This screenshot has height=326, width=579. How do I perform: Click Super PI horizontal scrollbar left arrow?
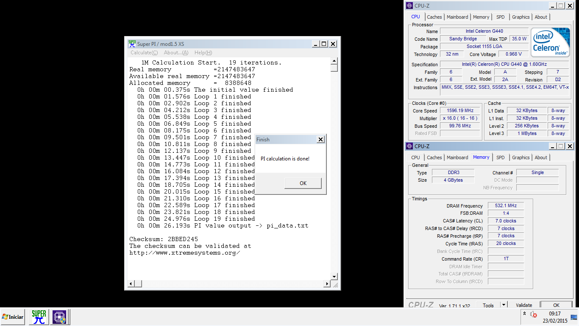pos(131,284)
